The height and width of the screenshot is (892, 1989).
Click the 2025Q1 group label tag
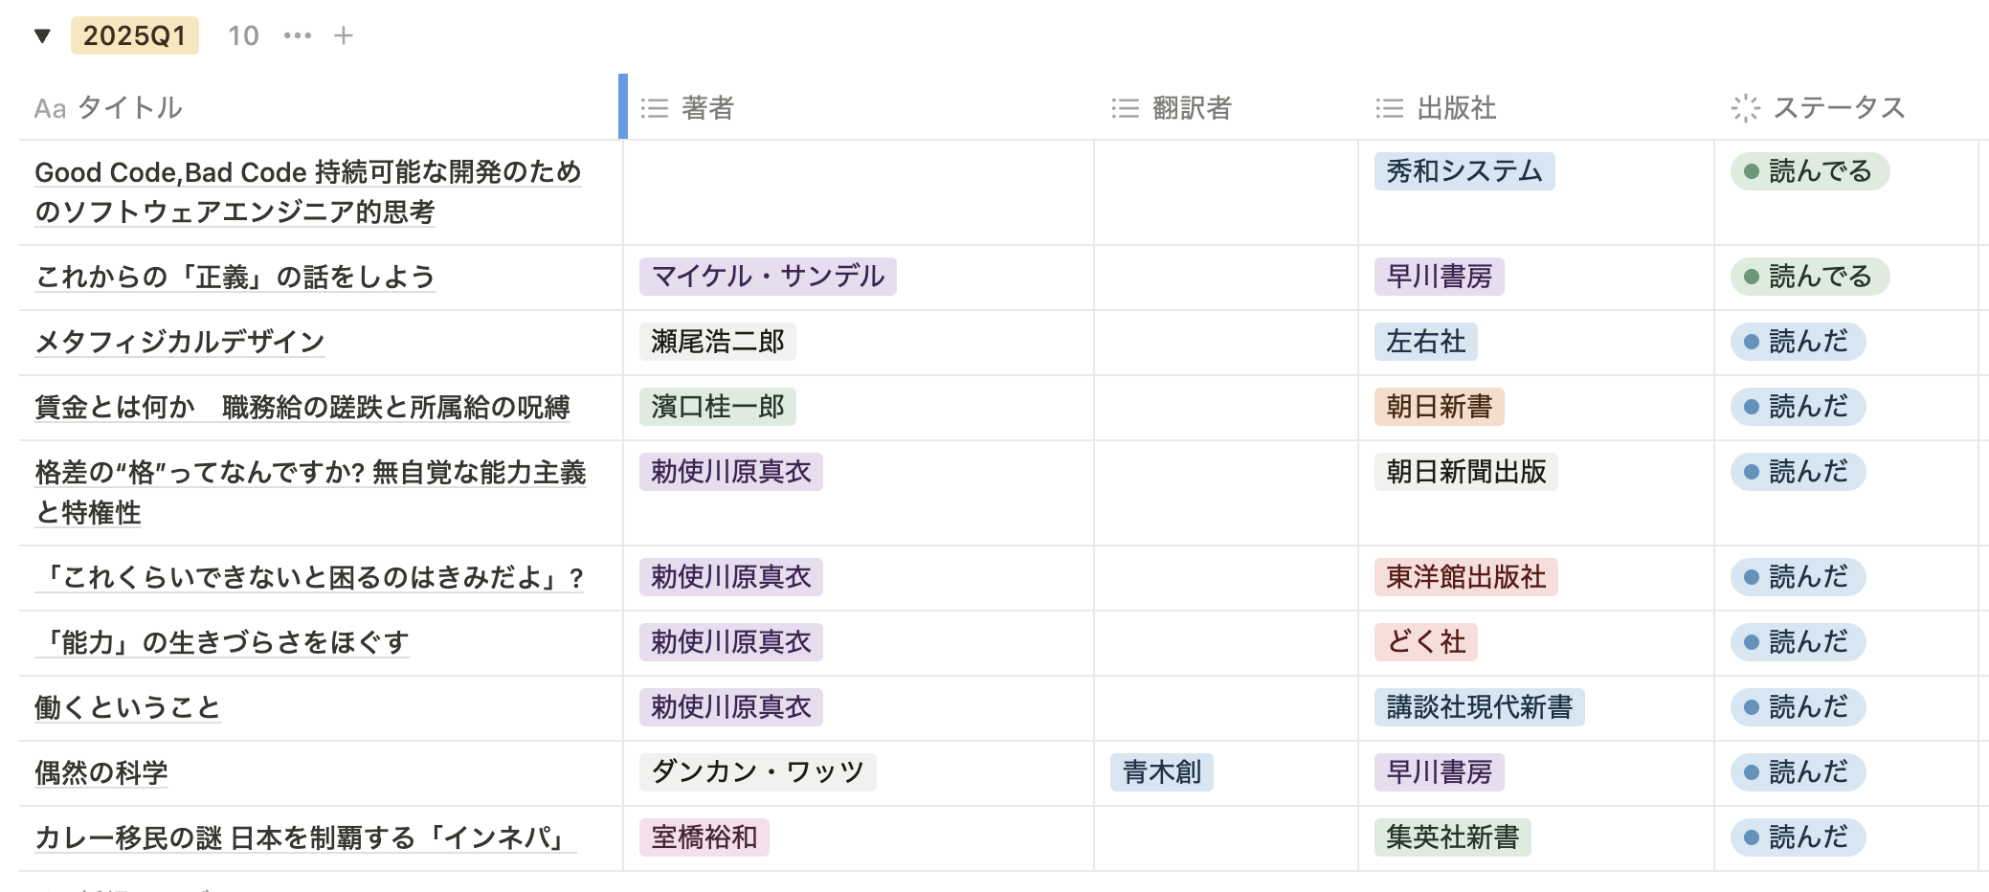click(134, 36)
